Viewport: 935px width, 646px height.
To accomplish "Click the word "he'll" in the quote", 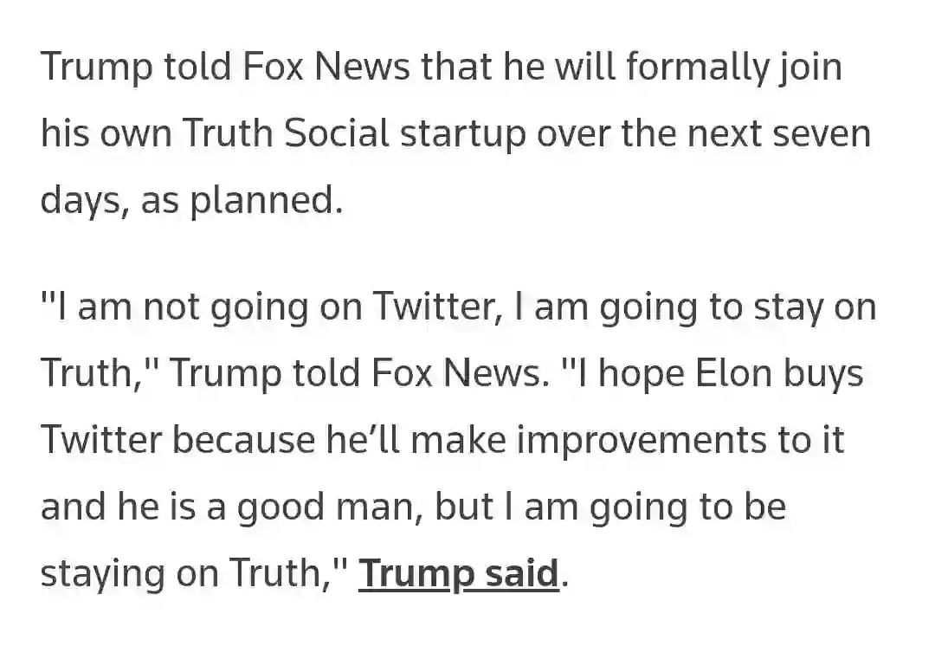I will pos(355,440).
